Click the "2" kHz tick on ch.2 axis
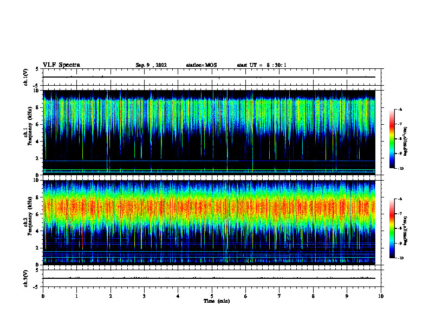429x332 pixels. 37,248
